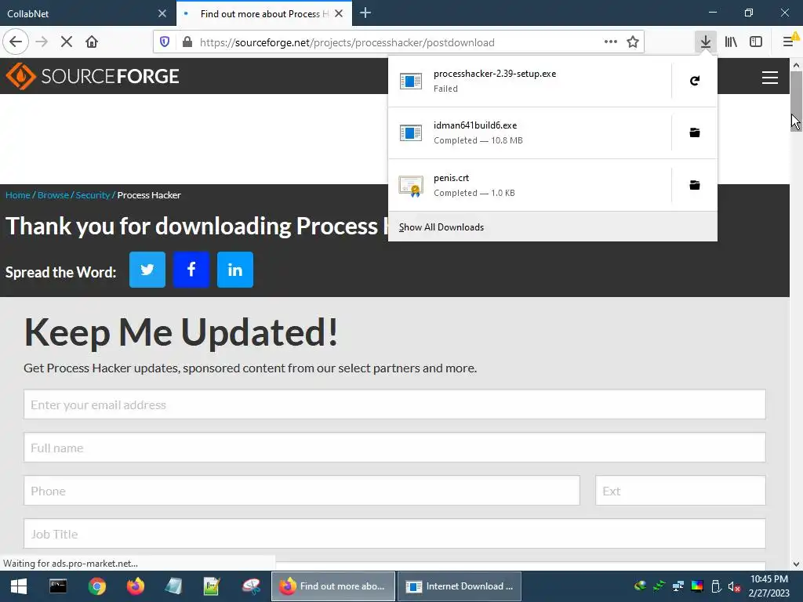Open the Windows Start menu
Viewport: 803px width, 602px height.
19,586
